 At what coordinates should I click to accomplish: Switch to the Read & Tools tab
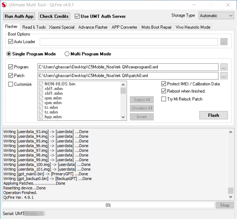pyautogui.click(x=34, y=27)
